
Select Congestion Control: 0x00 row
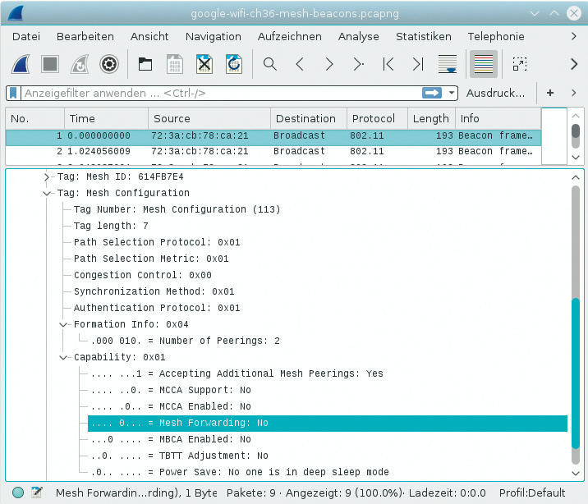pos(143,276)
